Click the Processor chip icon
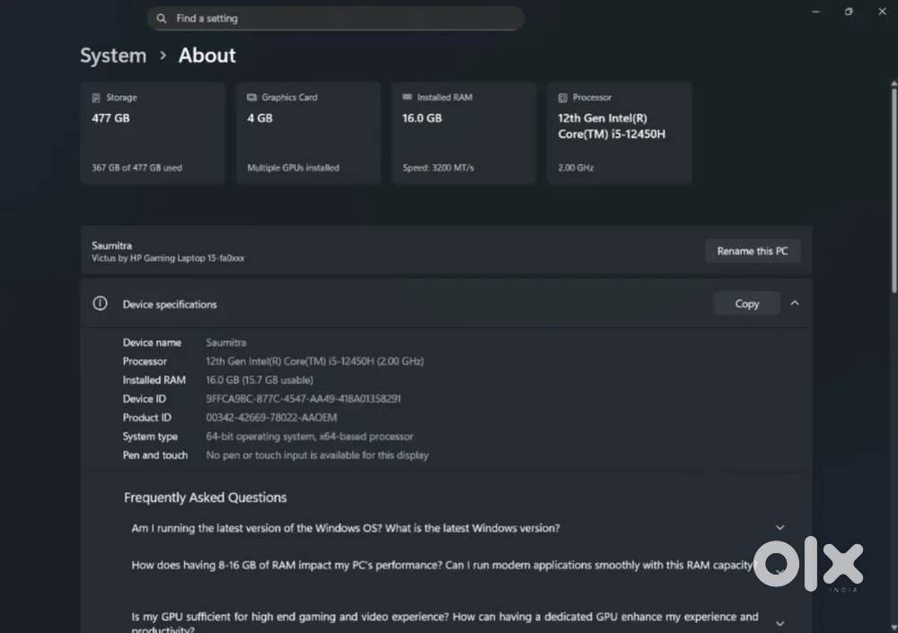 563,98
